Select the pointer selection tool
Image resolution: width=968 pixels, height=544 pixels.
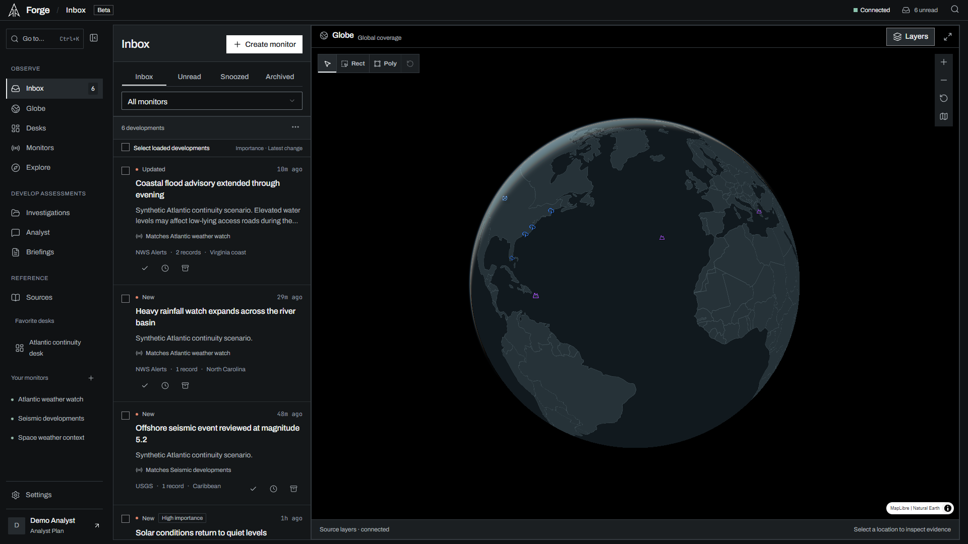tap(327, 63)
